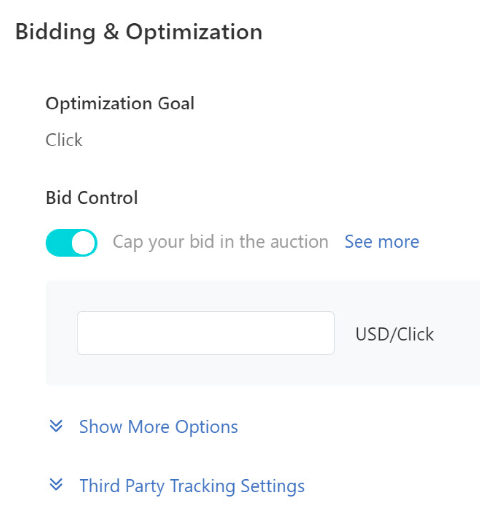Select the Click optimization goal value
Viewport: 480px width, 506px height.
[64, 140]
